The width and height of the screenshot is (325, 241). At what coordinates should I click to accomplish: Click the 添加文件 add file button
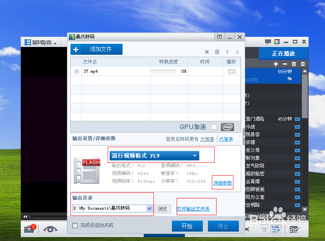point(96,49)
